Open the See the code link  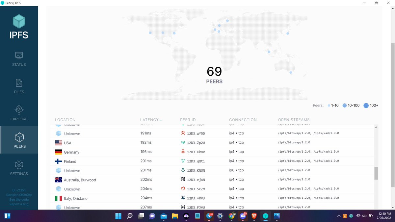pos(19,199)
